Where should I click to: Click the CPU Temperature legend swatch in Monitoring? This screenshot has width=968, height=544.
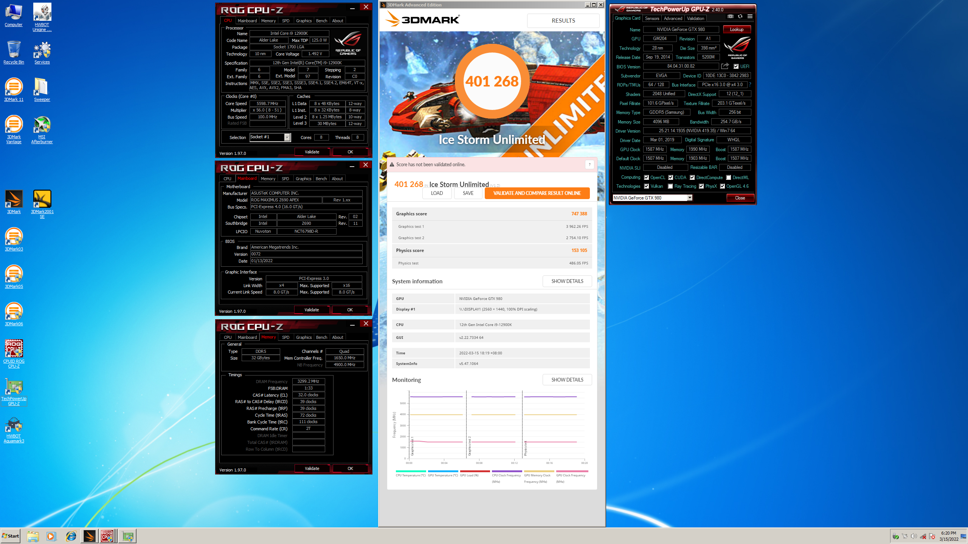tap(411, 471)
